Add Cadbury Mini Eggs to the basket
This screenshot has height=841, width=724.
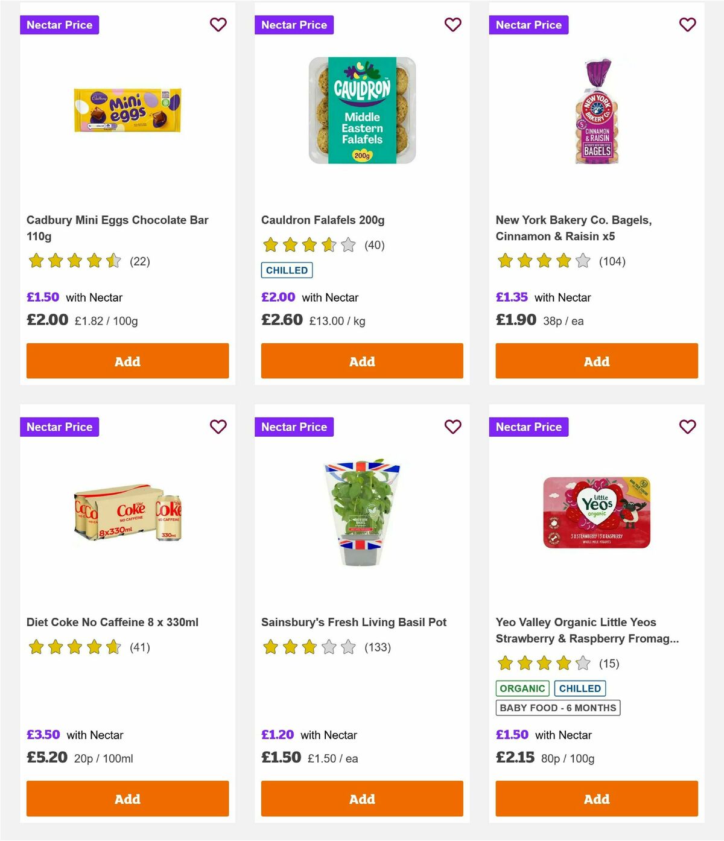[x=127, y=361]
